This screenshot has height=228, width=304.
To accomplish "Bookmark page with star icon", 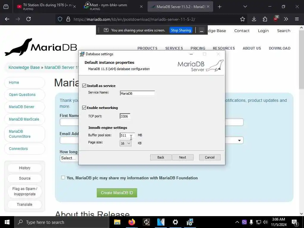I will pyautogui.click(x=242, y=19).
